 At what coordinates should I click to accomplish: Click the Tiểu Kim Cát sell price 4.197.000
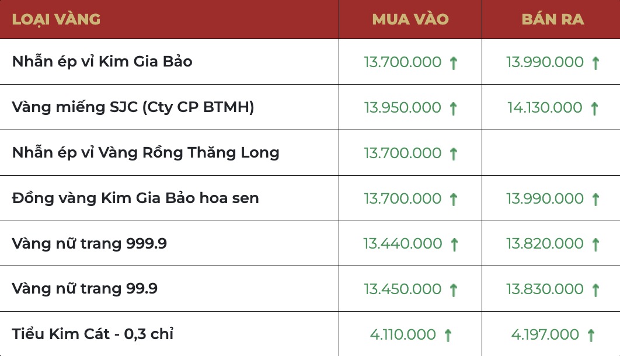545,334
